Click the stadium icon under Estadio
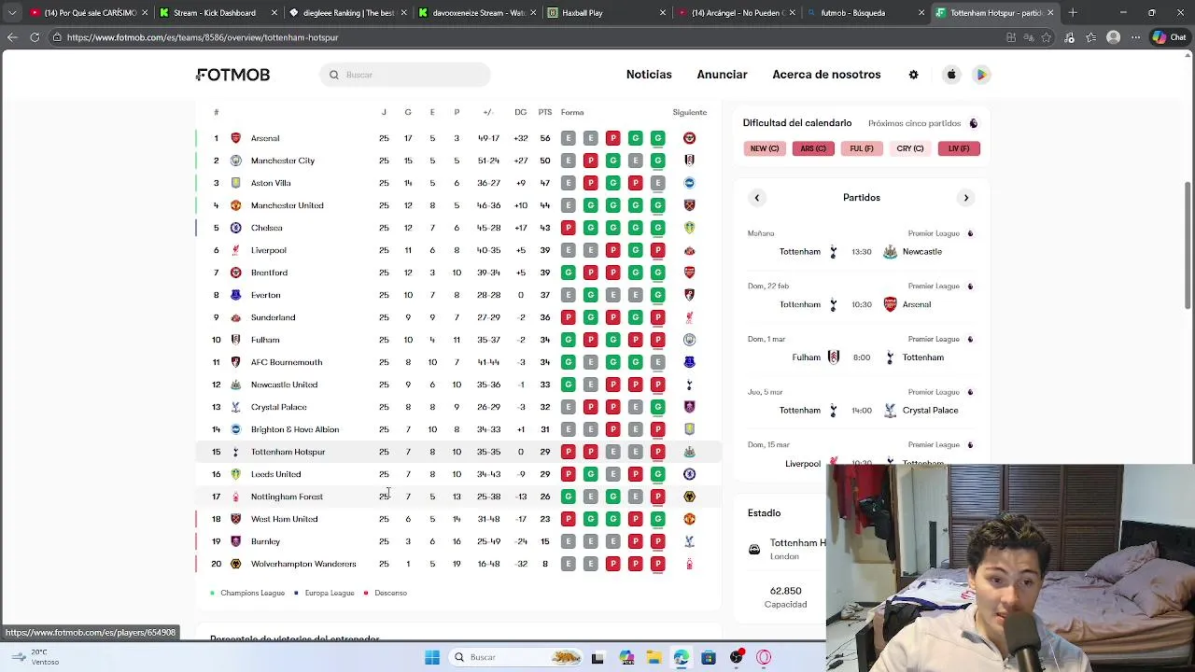Viewport: 1195px width, 672px height. pyautogui.click(x=754, y=550)
